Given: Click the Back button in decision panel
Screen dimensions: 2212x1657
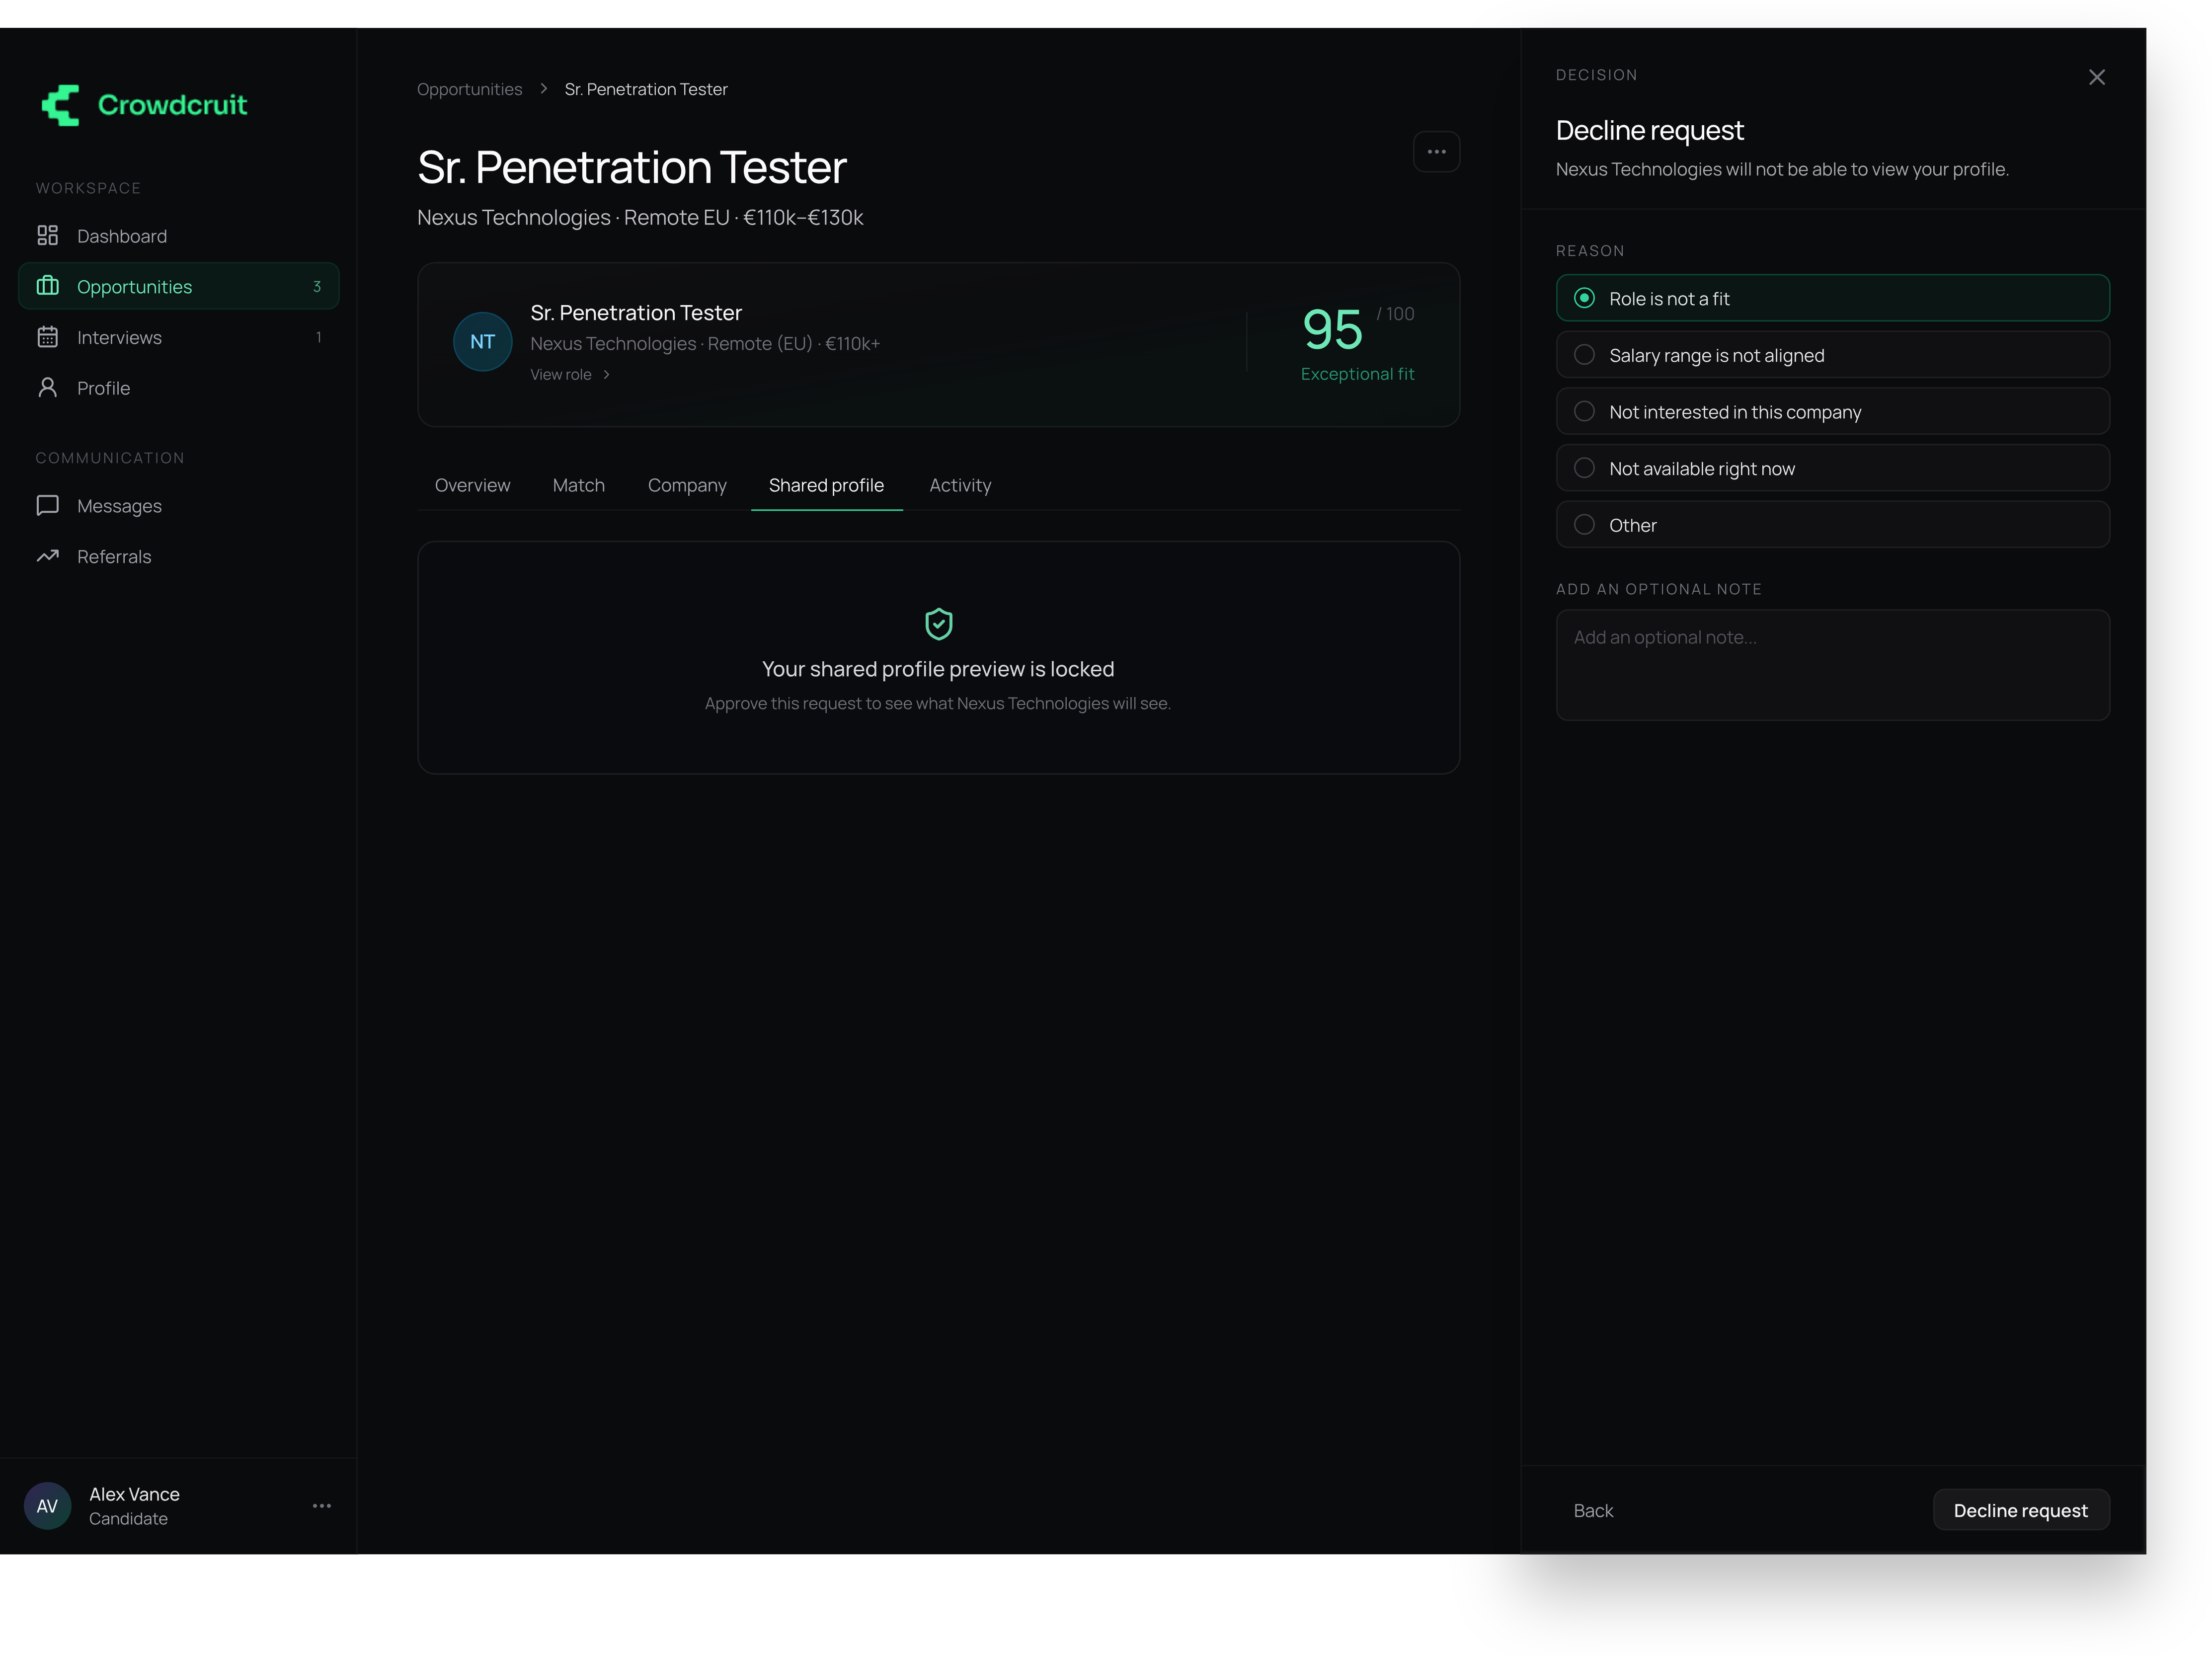Looking at the screenshot, I should (x=1593, y=1510).
